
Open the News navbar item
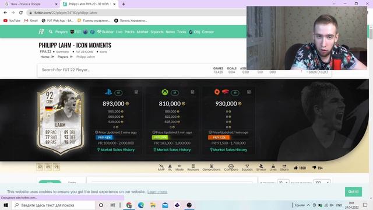170,32
